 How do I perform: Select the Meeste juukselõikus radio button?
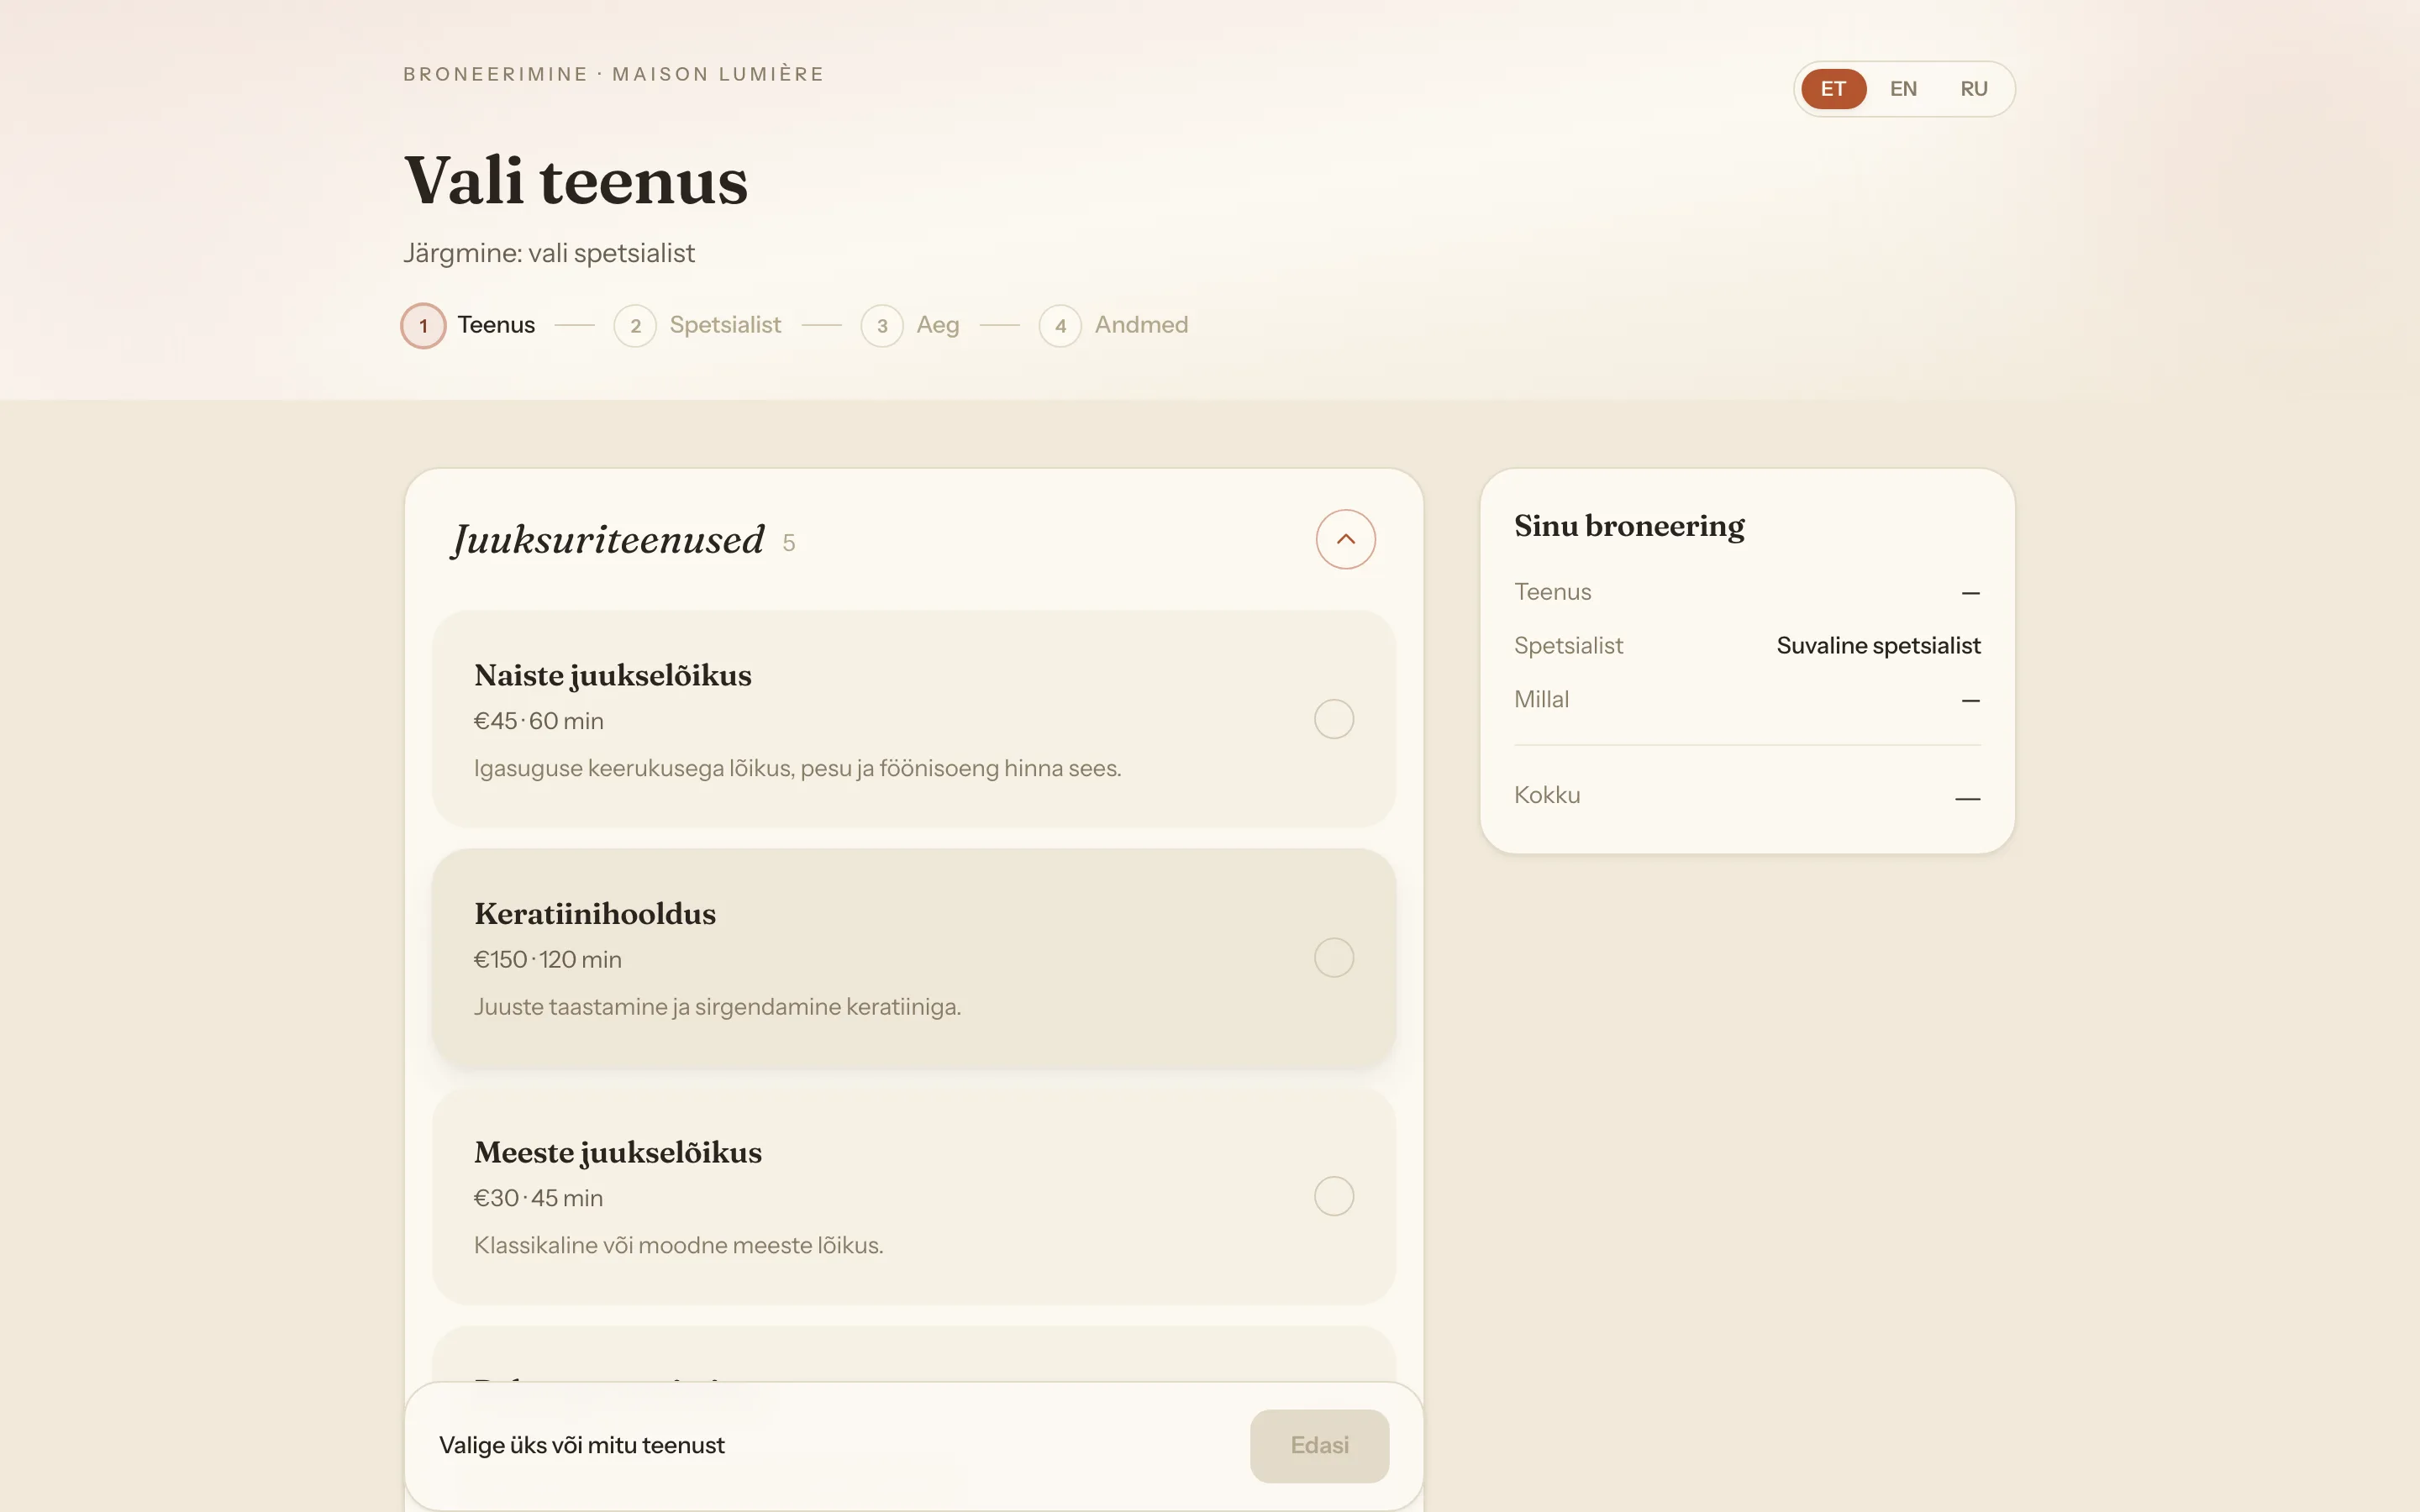pos(1333,1196)
